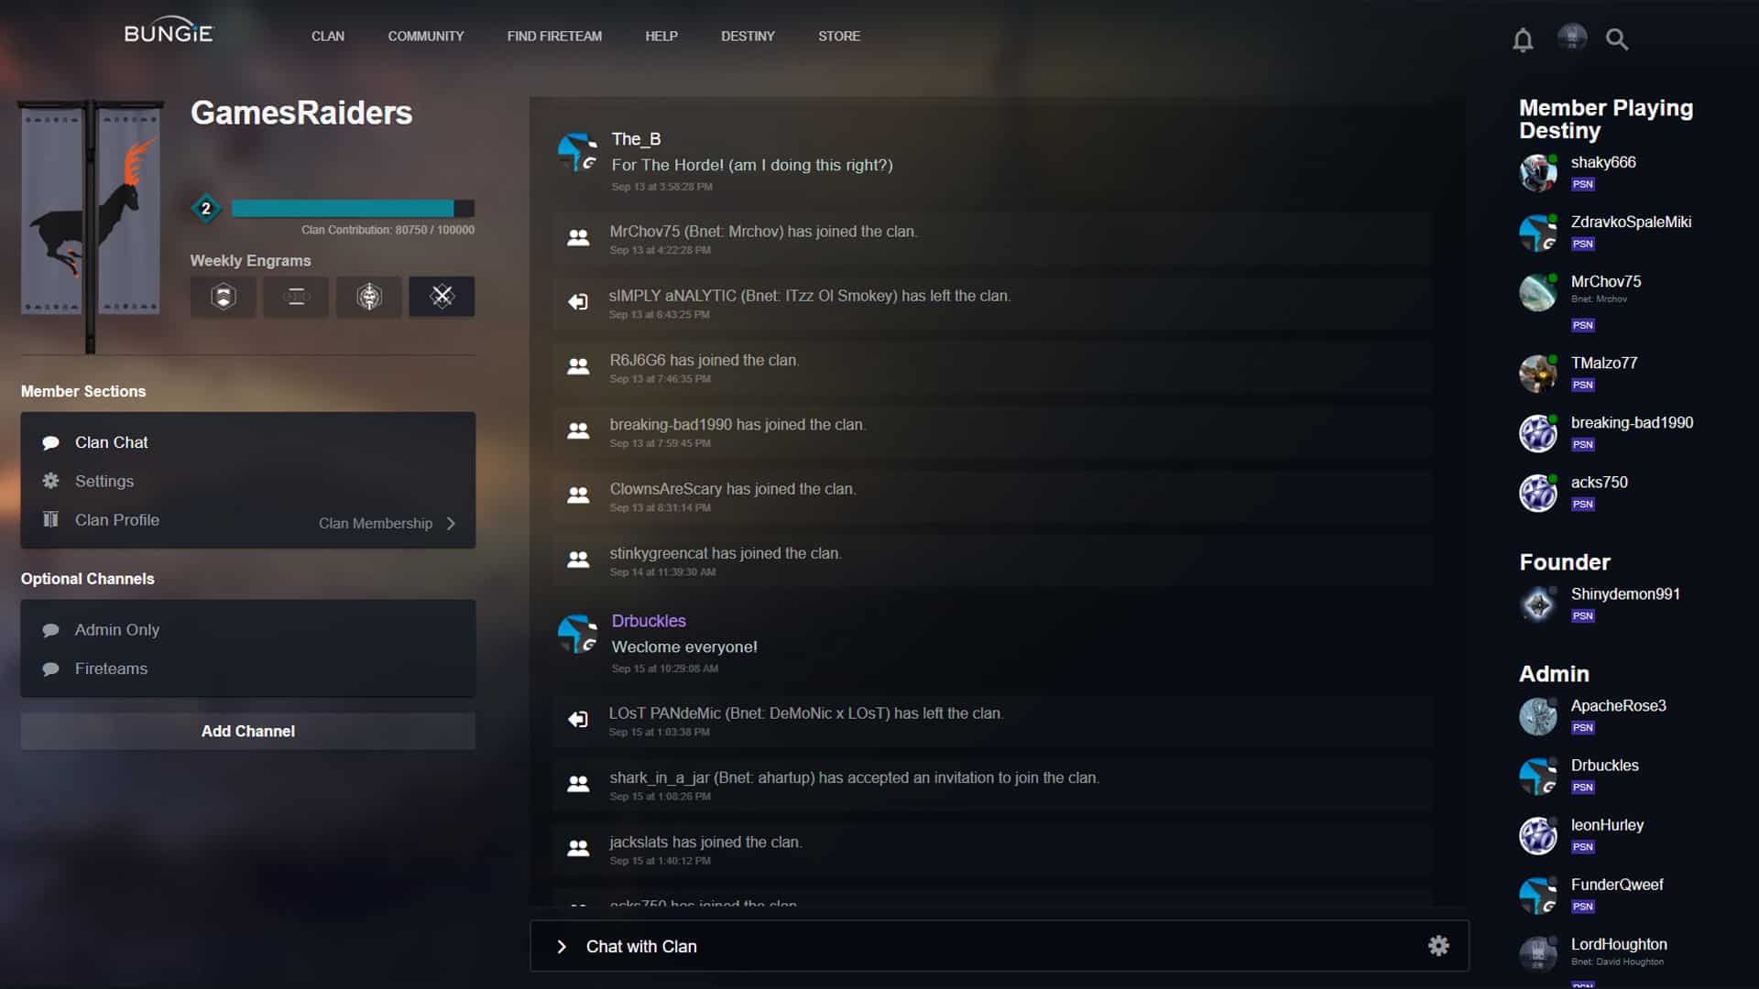Click leonHurley admin name
This screenshot has height=989, width=1759.
tap(1607, 825)
